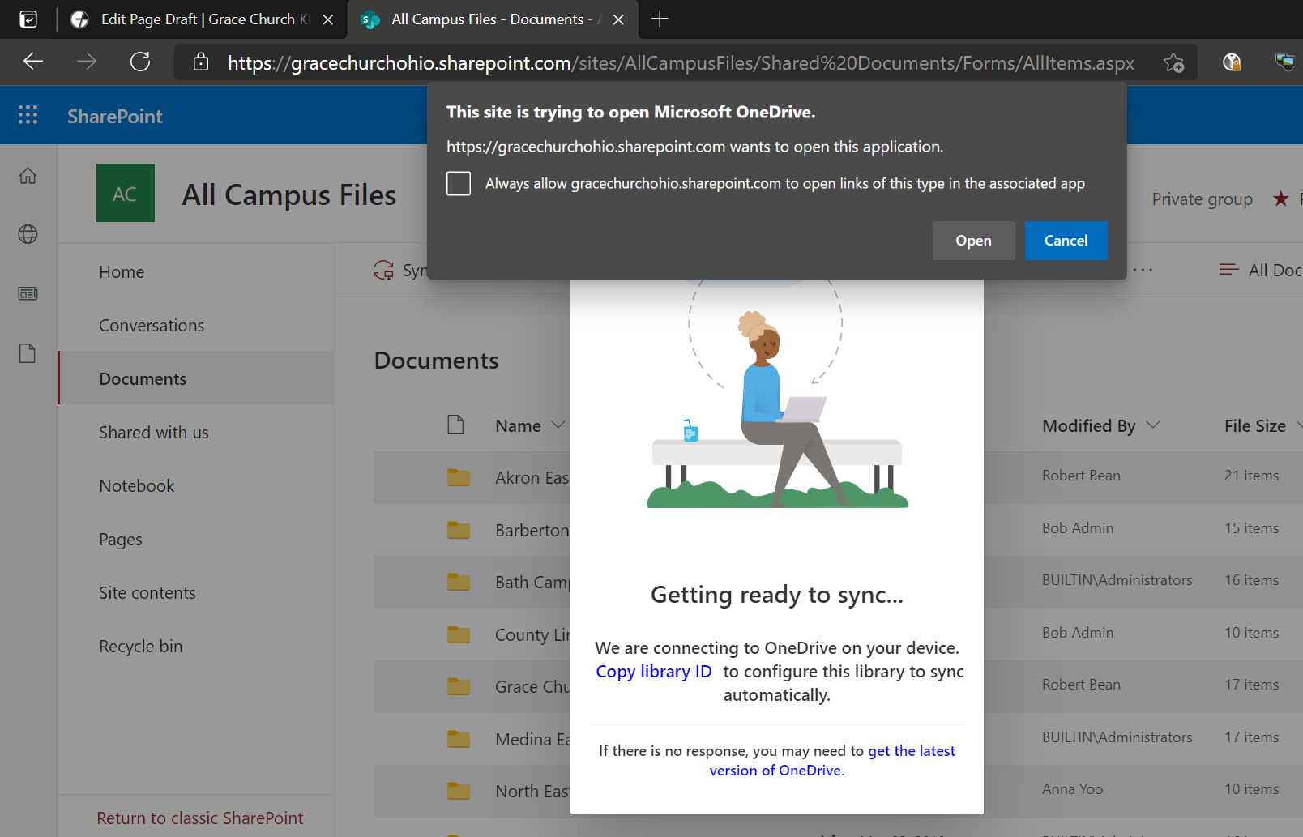Click Bob Admin in Barberton row
Image resolution: width=1303 pixels, height=837 pixels.
coord(1078,528)
